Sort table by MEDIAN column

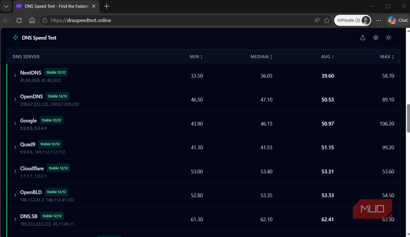(x=261, y=57)
